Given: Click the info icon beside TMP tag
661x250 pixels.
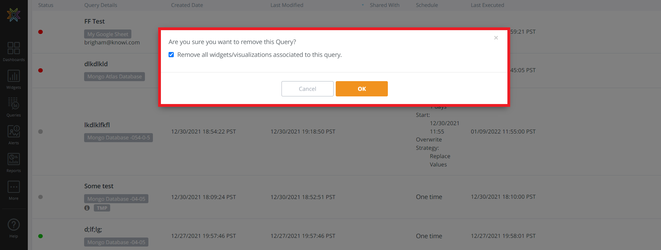Looking at the screenshot, I should click(x=87, y=208).
